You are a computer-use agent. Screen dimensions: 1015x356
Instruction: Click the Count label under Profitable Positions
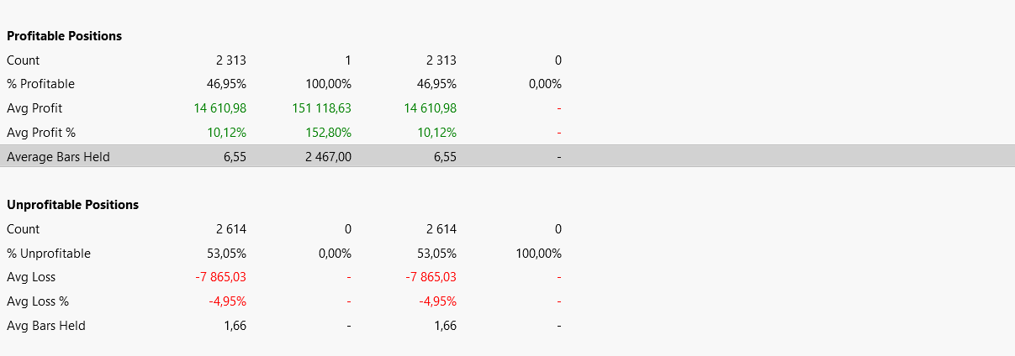pyautogui.click(x=23, y=60)
